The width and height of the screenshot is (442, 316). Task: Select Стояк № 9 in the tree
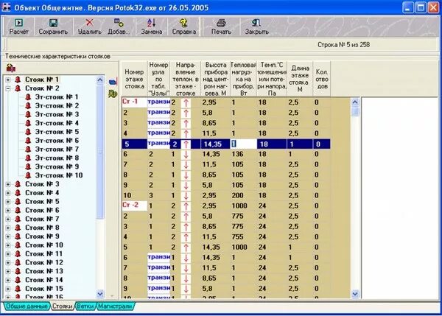[42, 236]
